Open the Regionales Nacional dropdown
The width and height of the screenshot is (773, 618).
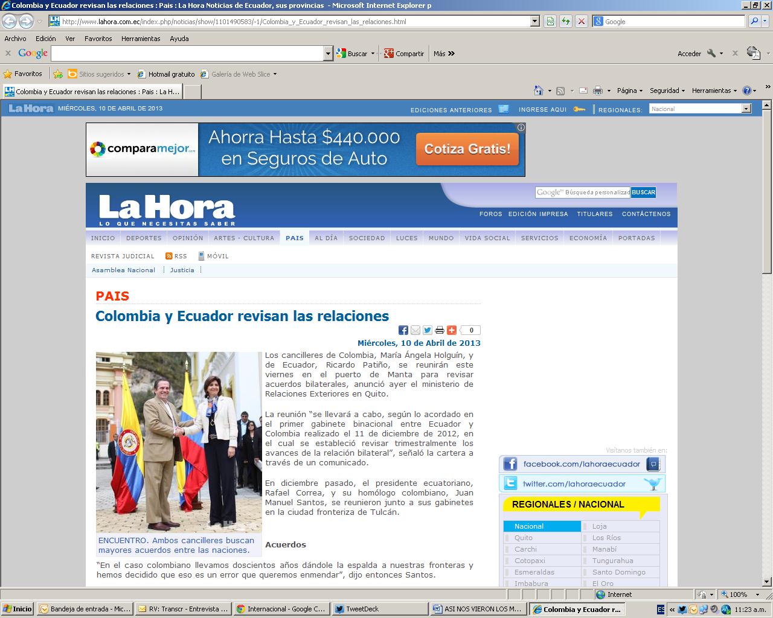701,109
